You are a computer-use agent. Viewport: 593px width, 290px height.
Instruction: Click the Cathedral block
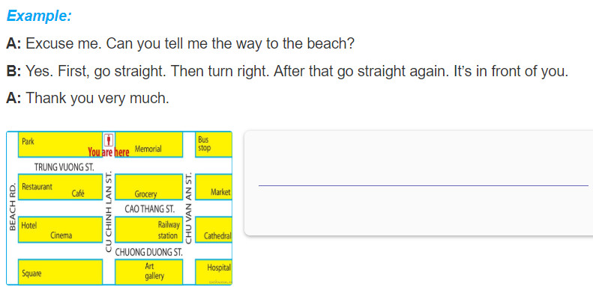(x=214, y=229)
